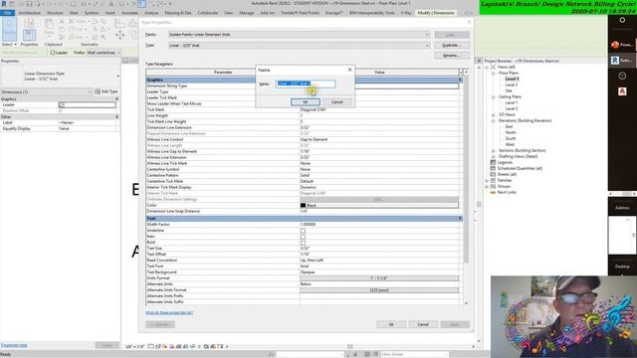
Task: Open the Manage ribbon tab
Action: tap(246, 13)
